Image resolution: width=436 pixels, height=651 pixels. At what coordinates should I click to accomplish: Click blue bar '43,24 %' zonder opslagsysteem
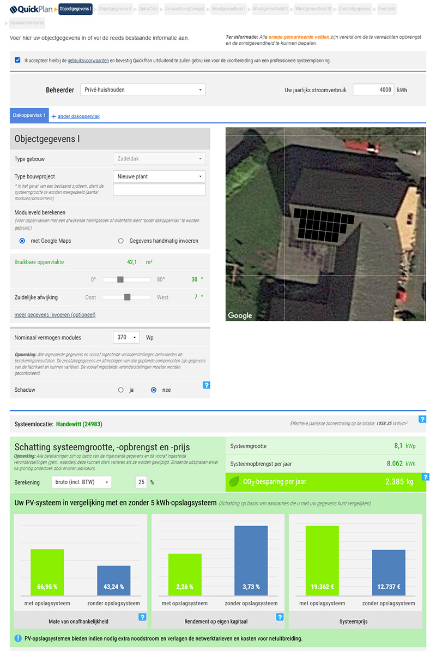(x=114, y=581)
